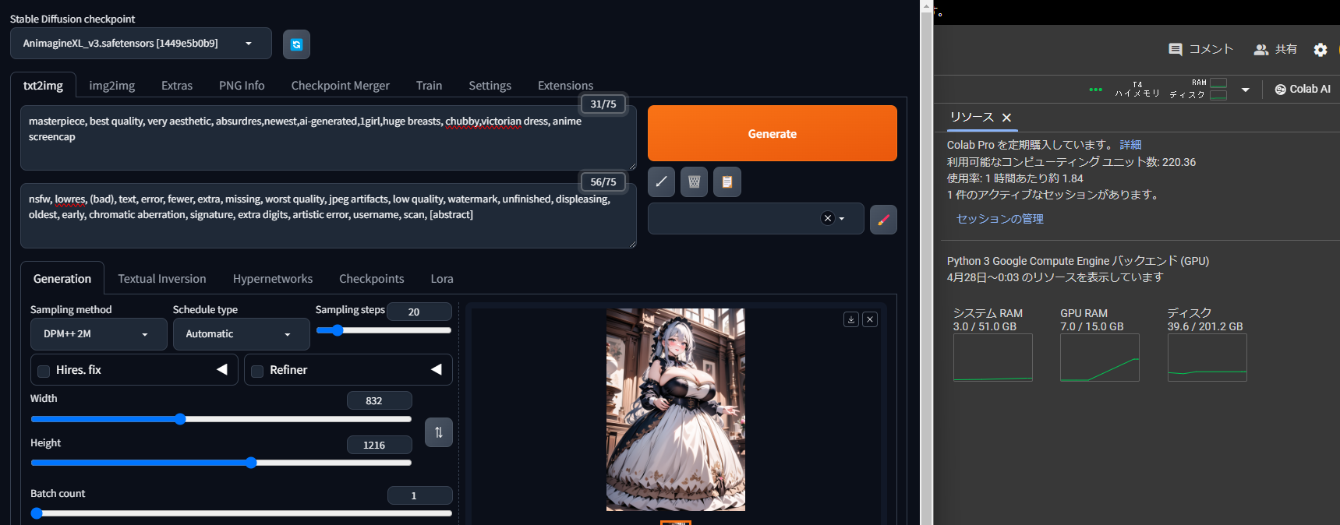This screenshot has width=1340, height=525.
Task: Click the refresh checkpoint list icon
Action: 296,44
